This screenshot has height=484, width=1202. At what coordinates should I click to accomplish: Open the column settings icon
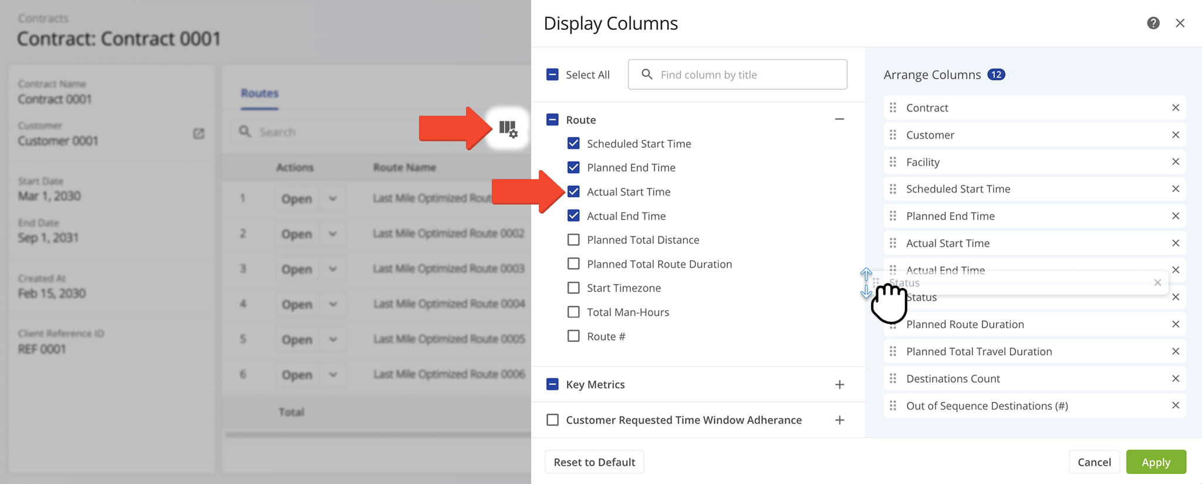pyautogui.click(x=508, y=128)
